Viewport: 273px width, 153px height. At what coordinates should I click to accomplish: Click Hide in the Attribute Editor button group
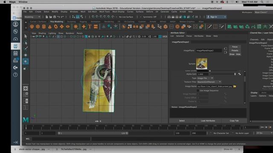tap(238, 54)
